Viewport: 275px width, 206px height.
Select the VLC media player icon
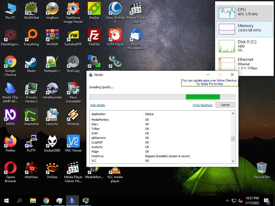[115, 174]
